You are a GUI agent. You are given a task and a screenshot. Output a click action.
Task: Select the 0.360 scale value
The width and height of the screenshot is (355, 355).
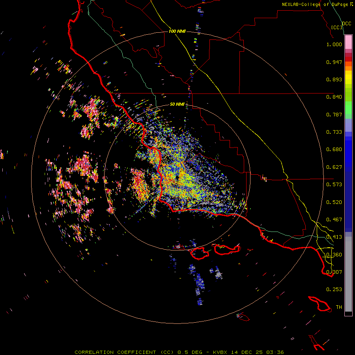point(334,255)
